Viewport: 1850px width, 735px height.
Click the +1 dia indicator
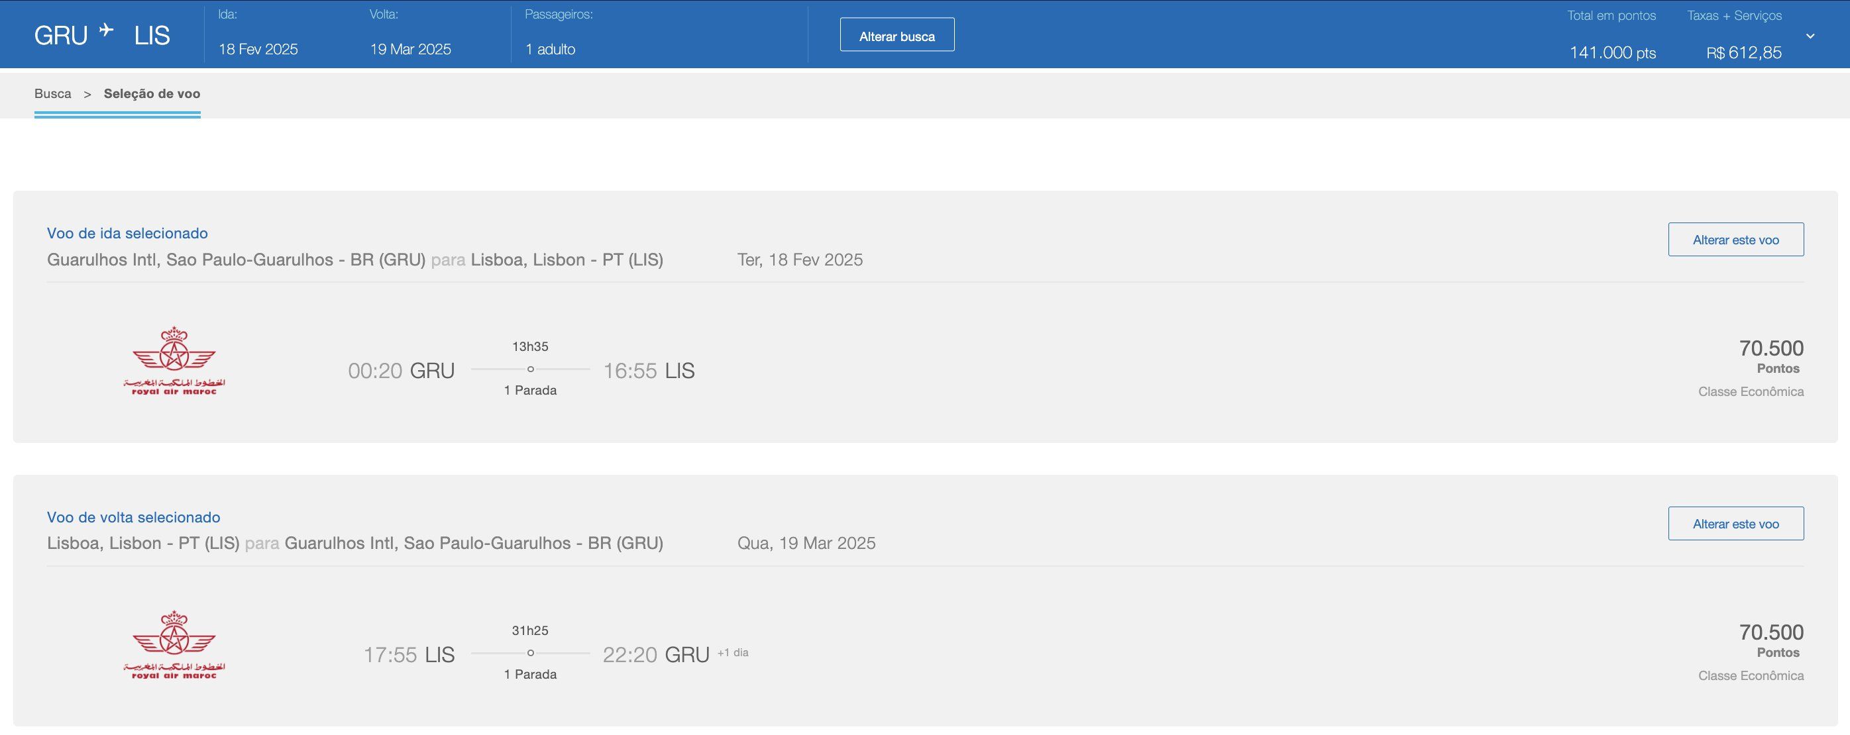tap(733, 652)
